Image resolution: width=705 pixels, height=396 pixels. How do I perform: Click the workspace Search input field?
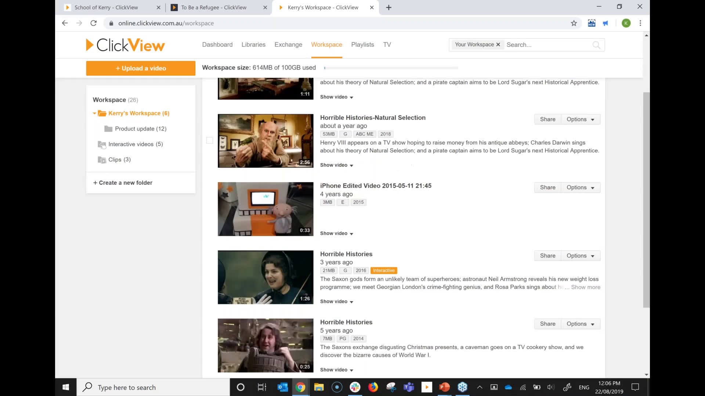547,45
